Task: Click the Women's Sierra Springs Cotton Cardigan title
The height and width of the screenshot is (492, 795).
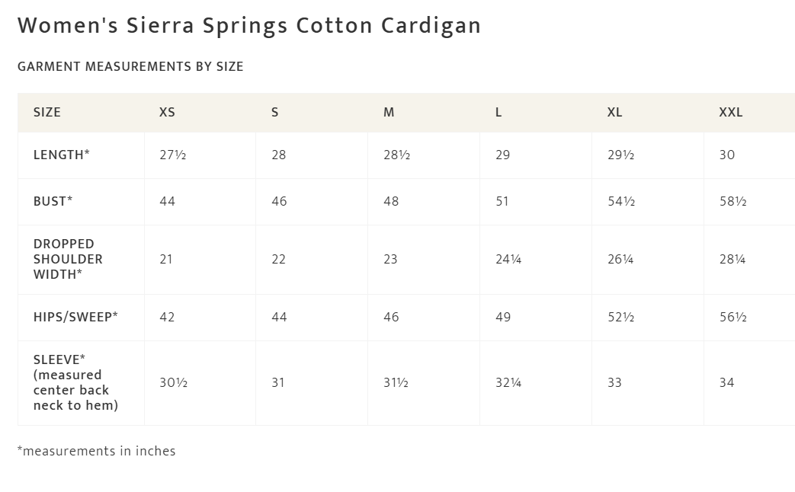Action: click(x=249, y=25)
